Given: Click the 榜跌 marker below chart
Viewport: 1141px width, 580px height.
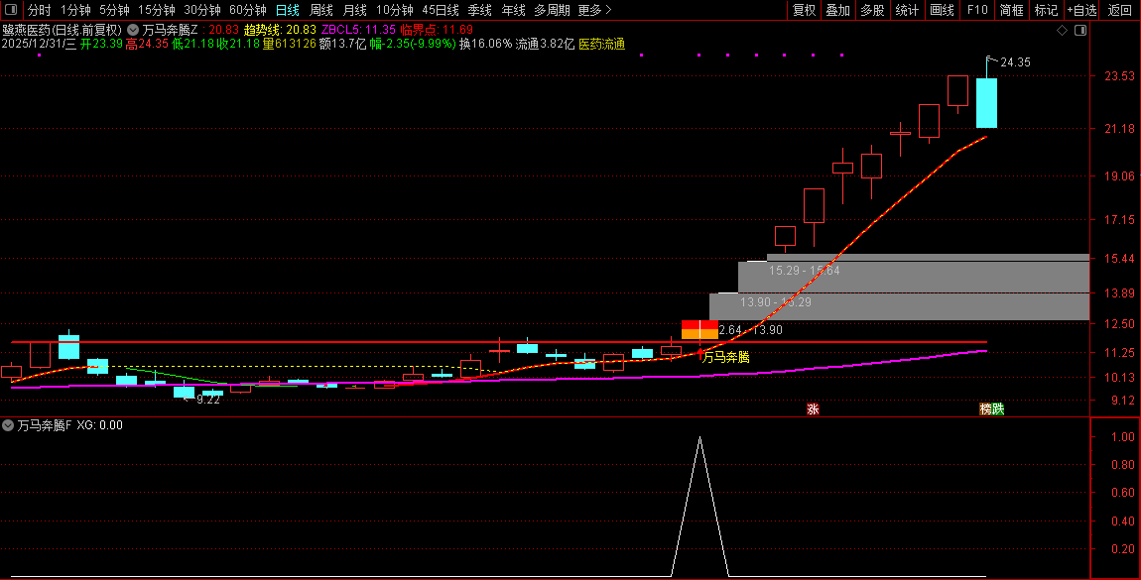Looking at the screenshot, I should click(x=991, y=409).
